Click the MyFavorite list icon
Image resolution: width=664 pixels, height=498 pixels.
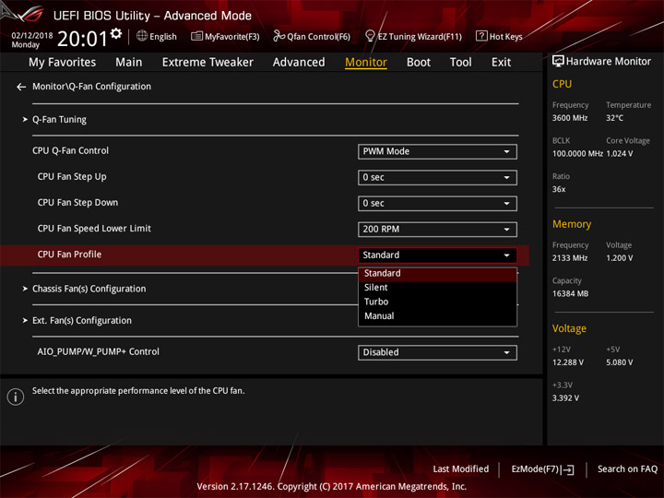point(196,36)
